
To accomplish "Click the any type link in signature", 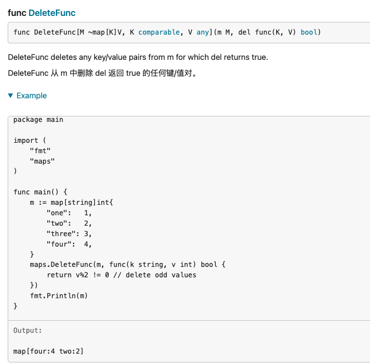I will tap(203, 32).
